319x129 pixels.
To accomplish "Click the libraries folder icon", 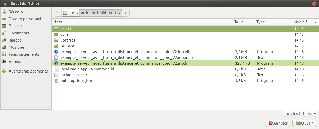I will coord(56,40).
